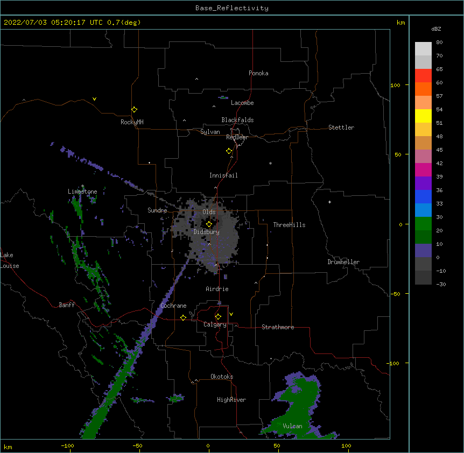
Task: Click the yellow V marker east of Calgary
Action: point(231,314)
